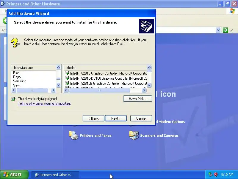This screenshot has height=179, width=238.
Task: Open the Windows Start menu
Action: tap(14, 175)
